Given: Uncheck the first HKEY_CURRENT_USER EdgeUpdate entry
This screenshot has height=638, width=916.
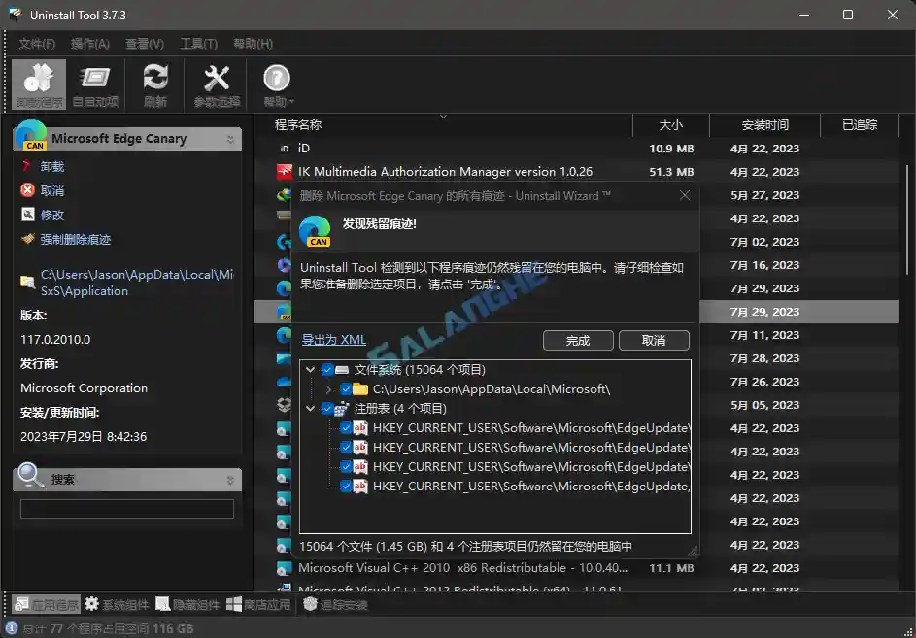Looking at the screenshot, I should coord(345,428).
